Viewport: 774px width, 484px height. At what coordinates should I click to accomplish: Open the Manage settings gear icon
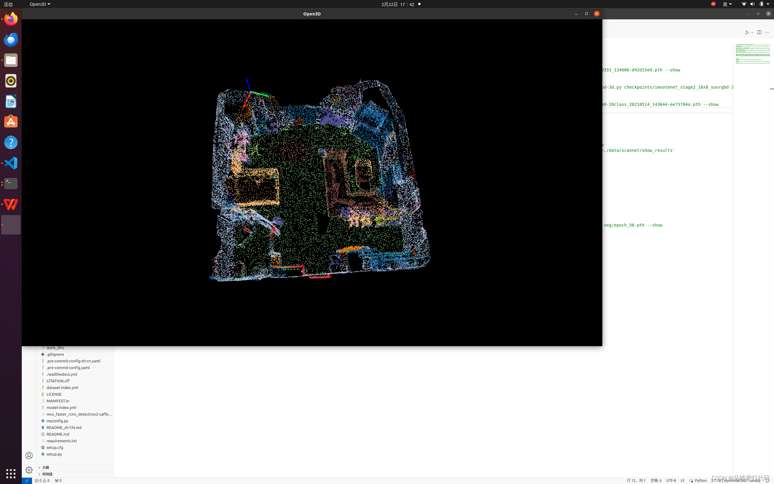[29, 470]
